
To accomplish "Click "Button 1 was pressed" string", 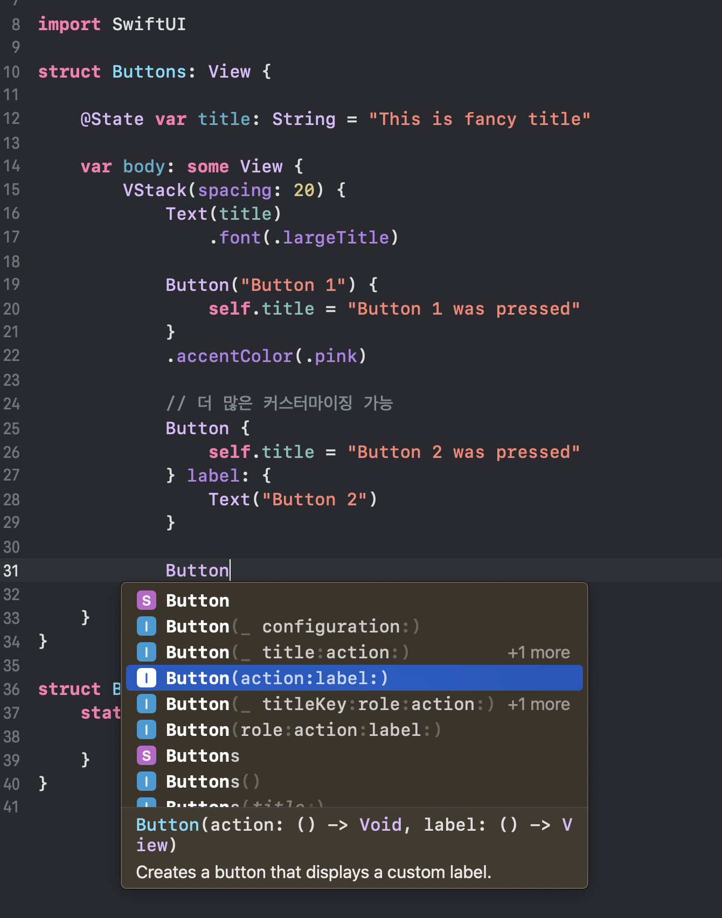I will (x=463, y=309).
